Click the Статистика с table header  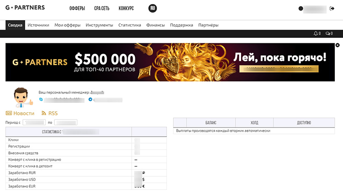[69, 132]
